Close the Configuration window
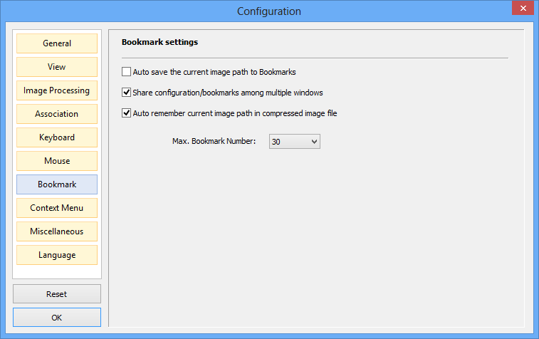Viewport: 539px width, 339px height. coord(523,8)
